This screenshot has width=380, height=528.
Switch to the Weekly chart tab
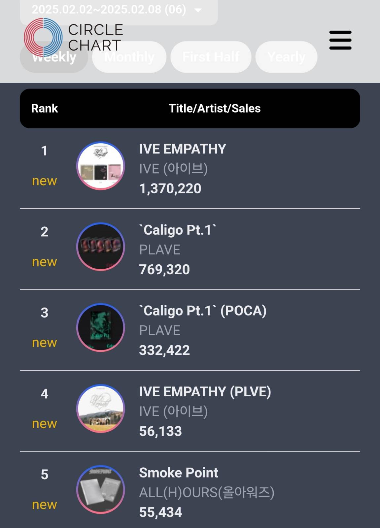point(54,57)
